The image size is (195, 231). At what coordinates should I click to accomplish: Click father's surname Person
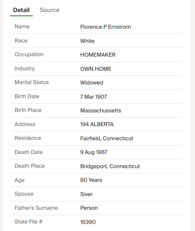tap(89, 208)
